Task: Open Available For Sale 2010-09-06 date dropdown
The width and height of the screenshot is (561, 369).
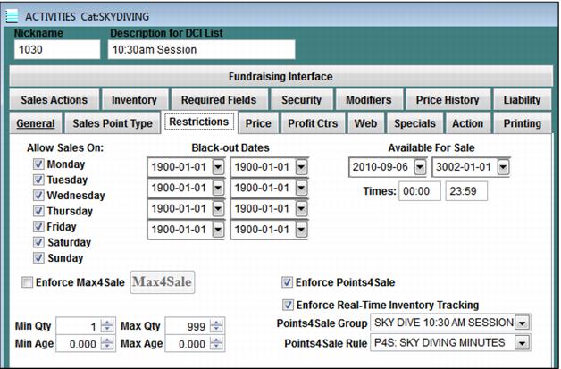Action: [x=420, y=167]
